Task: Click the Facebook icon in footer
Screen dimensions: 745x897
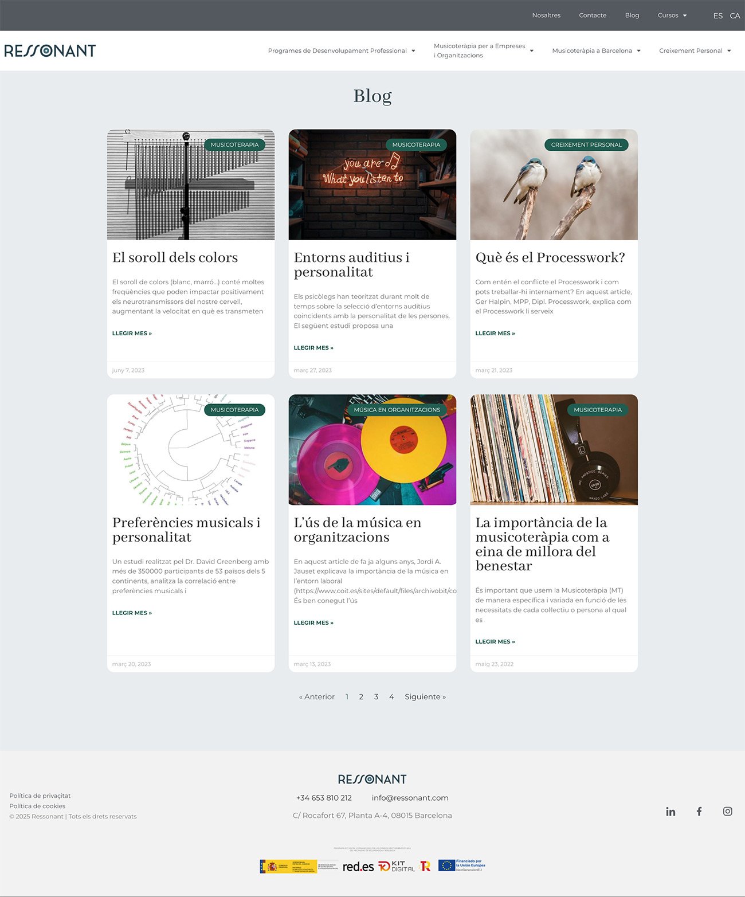Action: [699, 812]
